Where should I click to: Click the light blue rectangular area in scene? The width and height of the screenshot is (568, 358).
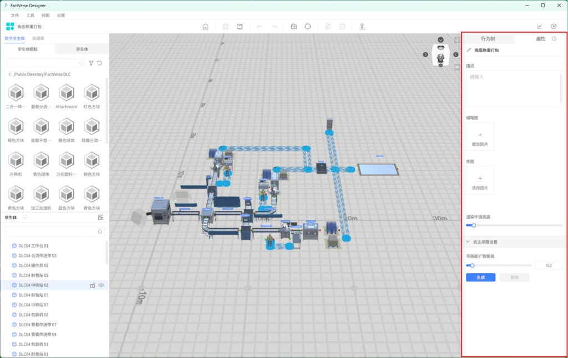tap(378, 170)
